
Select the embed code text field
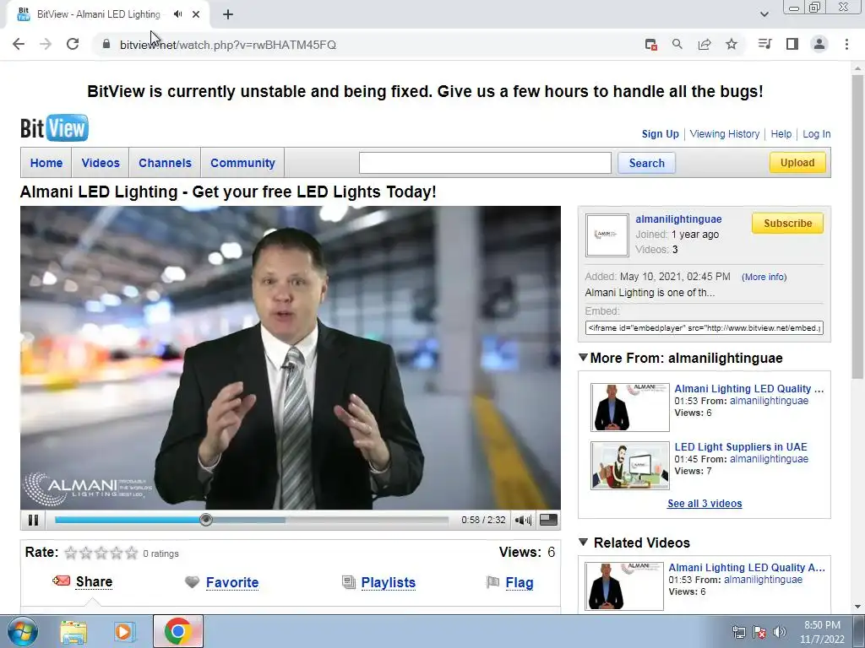pyautogui.click(x=704, y=328)
